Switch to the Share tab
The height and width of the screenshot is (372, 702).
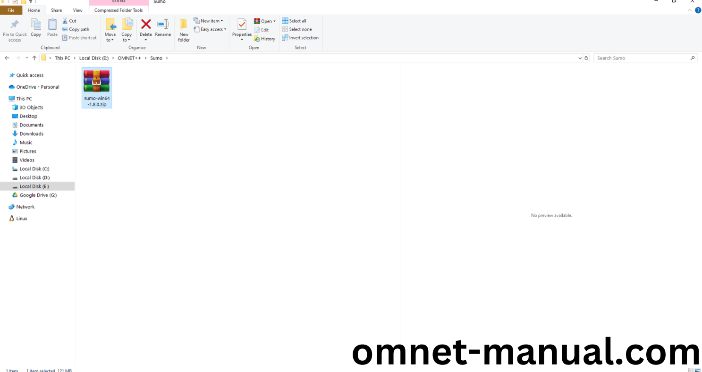tap(57, 10)
